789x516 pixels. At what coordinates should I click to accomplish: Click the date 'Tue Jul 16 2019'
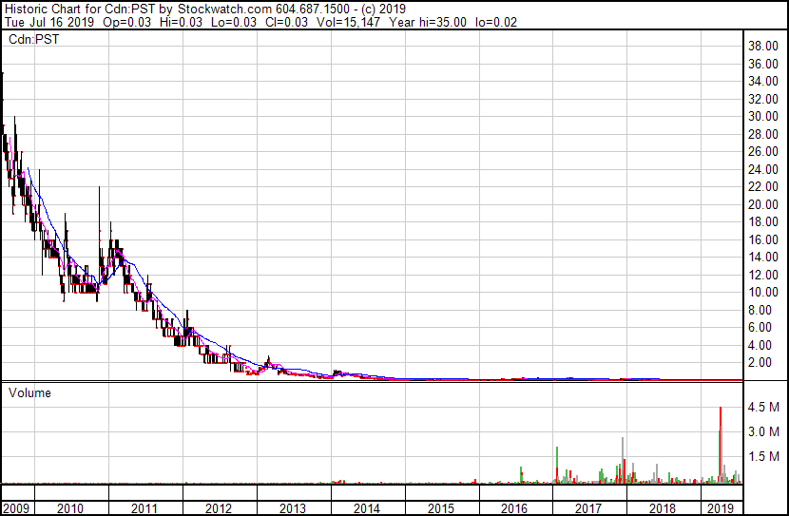49,22
